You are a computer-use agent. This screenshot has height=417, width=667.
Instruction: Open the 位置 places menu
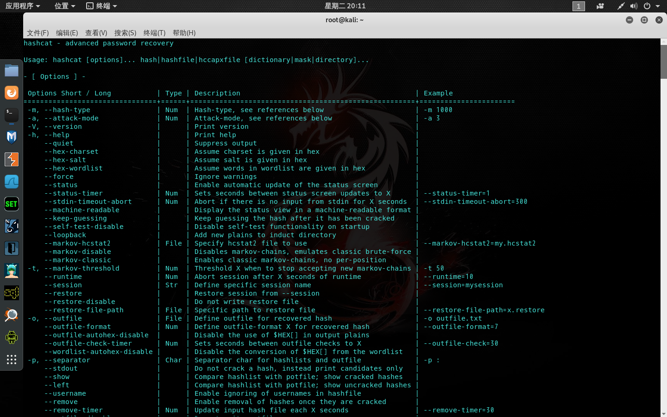(x=64, y=6)
